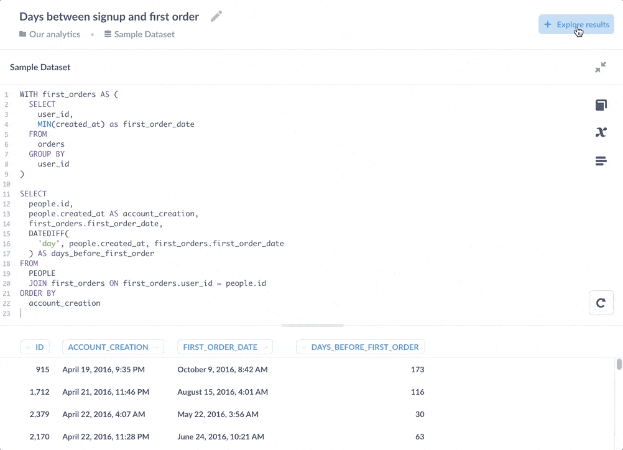Select the DAYS_BEFORE_FIRST_ORDER column header
623x450 pixels.
tap(364, 347)
